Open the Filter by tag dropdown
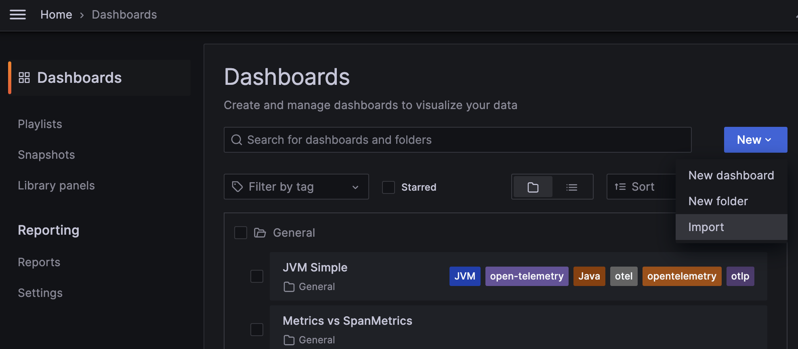Image resolution: width=798 pixels, height=349 pixels. tap(296, 187)
